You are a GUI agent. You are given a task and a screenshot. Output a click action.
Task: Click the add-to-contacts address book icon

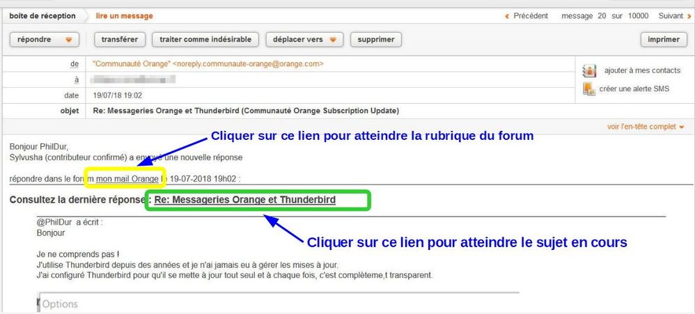(x=590, y=71)
